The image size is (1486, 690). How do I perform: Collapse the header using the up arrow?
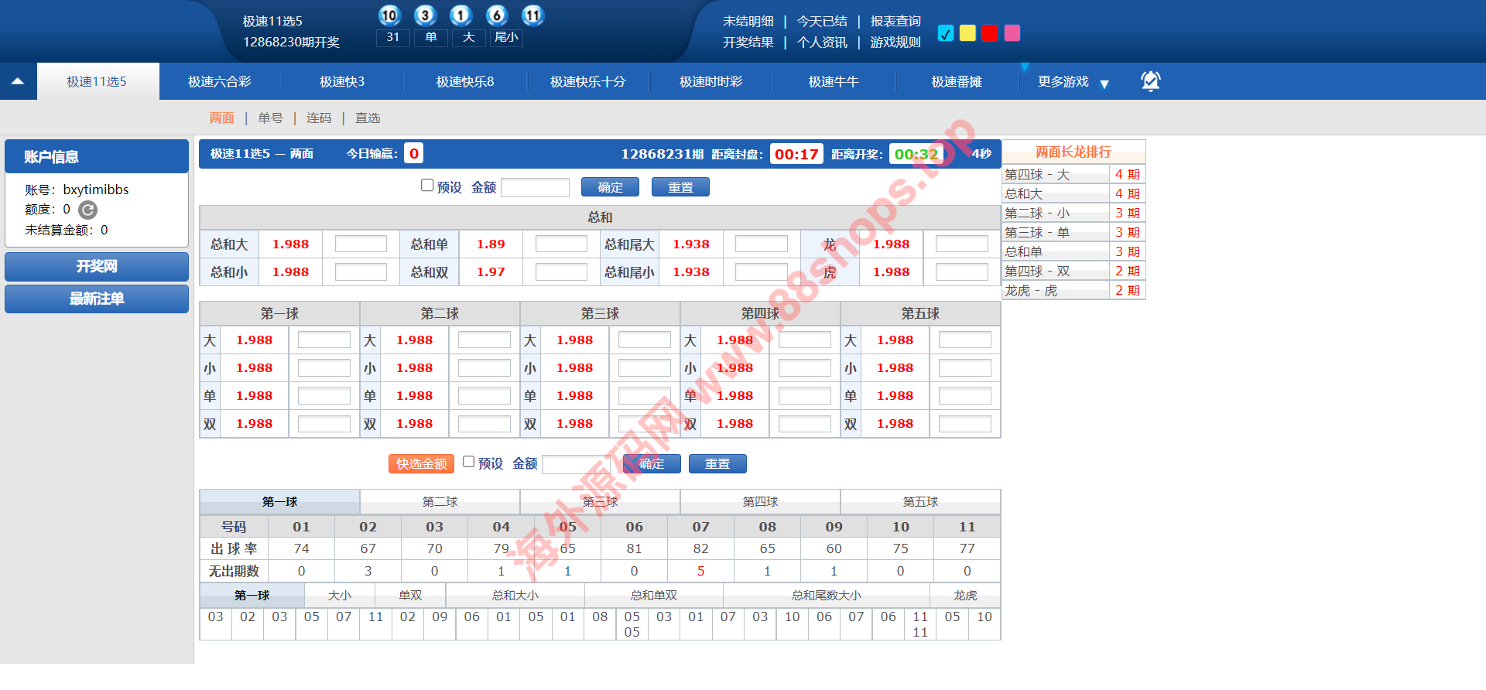coord(18,81)
